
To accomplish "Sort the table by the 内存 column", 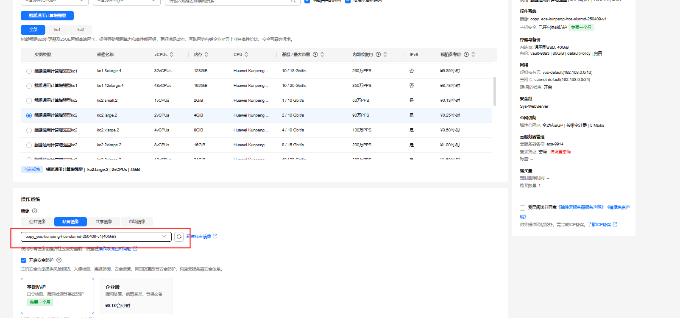I will pos(206,55).
